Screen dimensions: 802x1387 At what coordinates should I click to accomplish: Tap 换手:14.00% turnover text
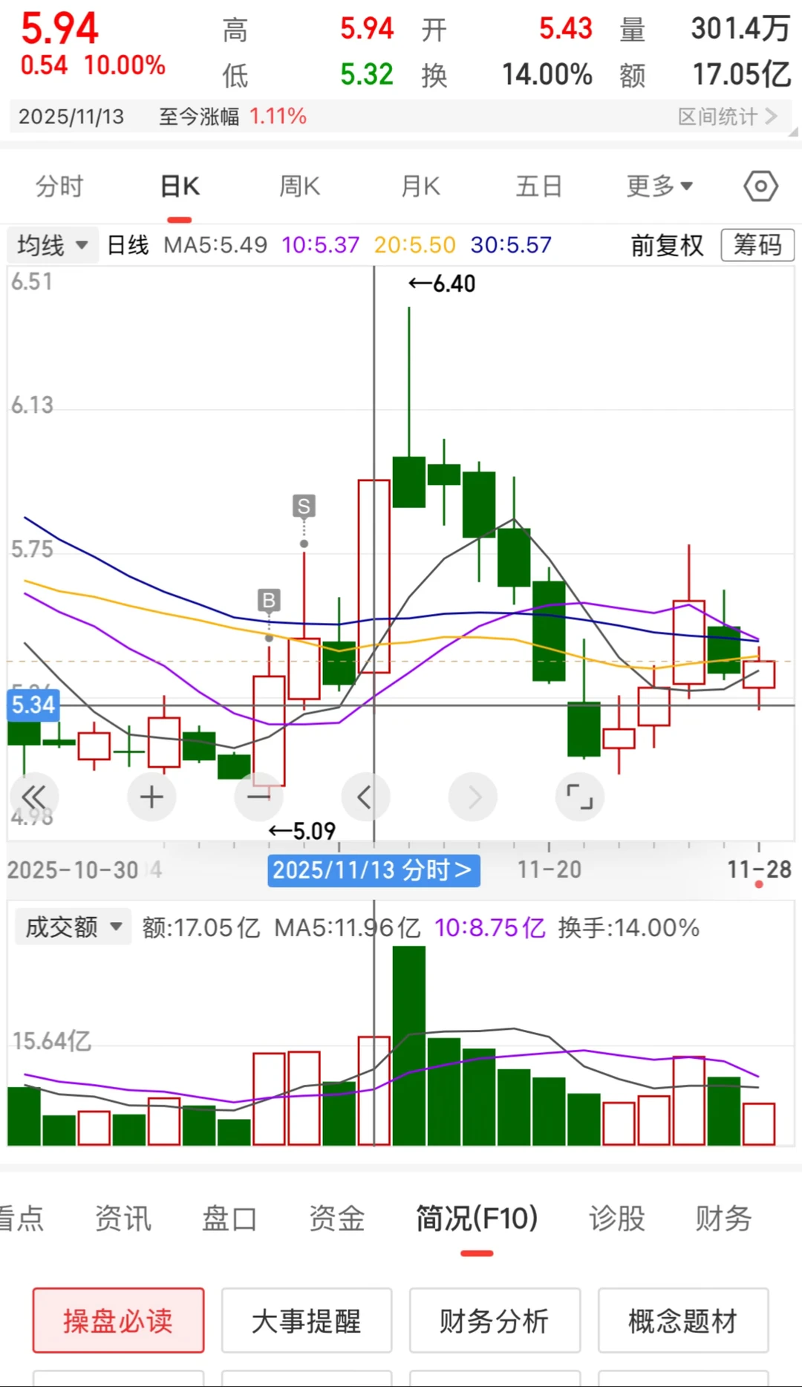click(629, 927)
